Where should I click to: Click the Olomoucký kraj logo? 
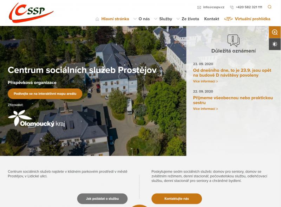37,118
